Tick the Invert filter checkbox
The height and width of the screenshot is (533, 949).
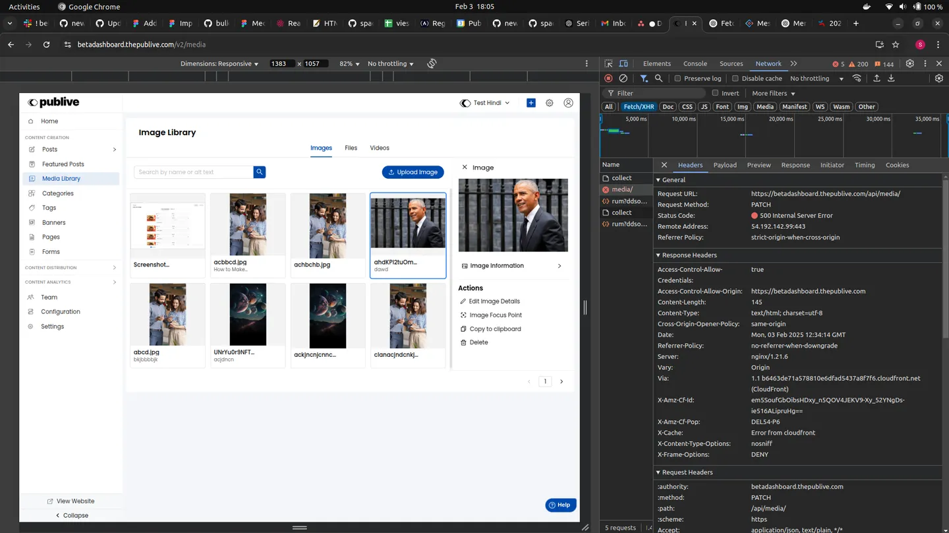(715, 93)
